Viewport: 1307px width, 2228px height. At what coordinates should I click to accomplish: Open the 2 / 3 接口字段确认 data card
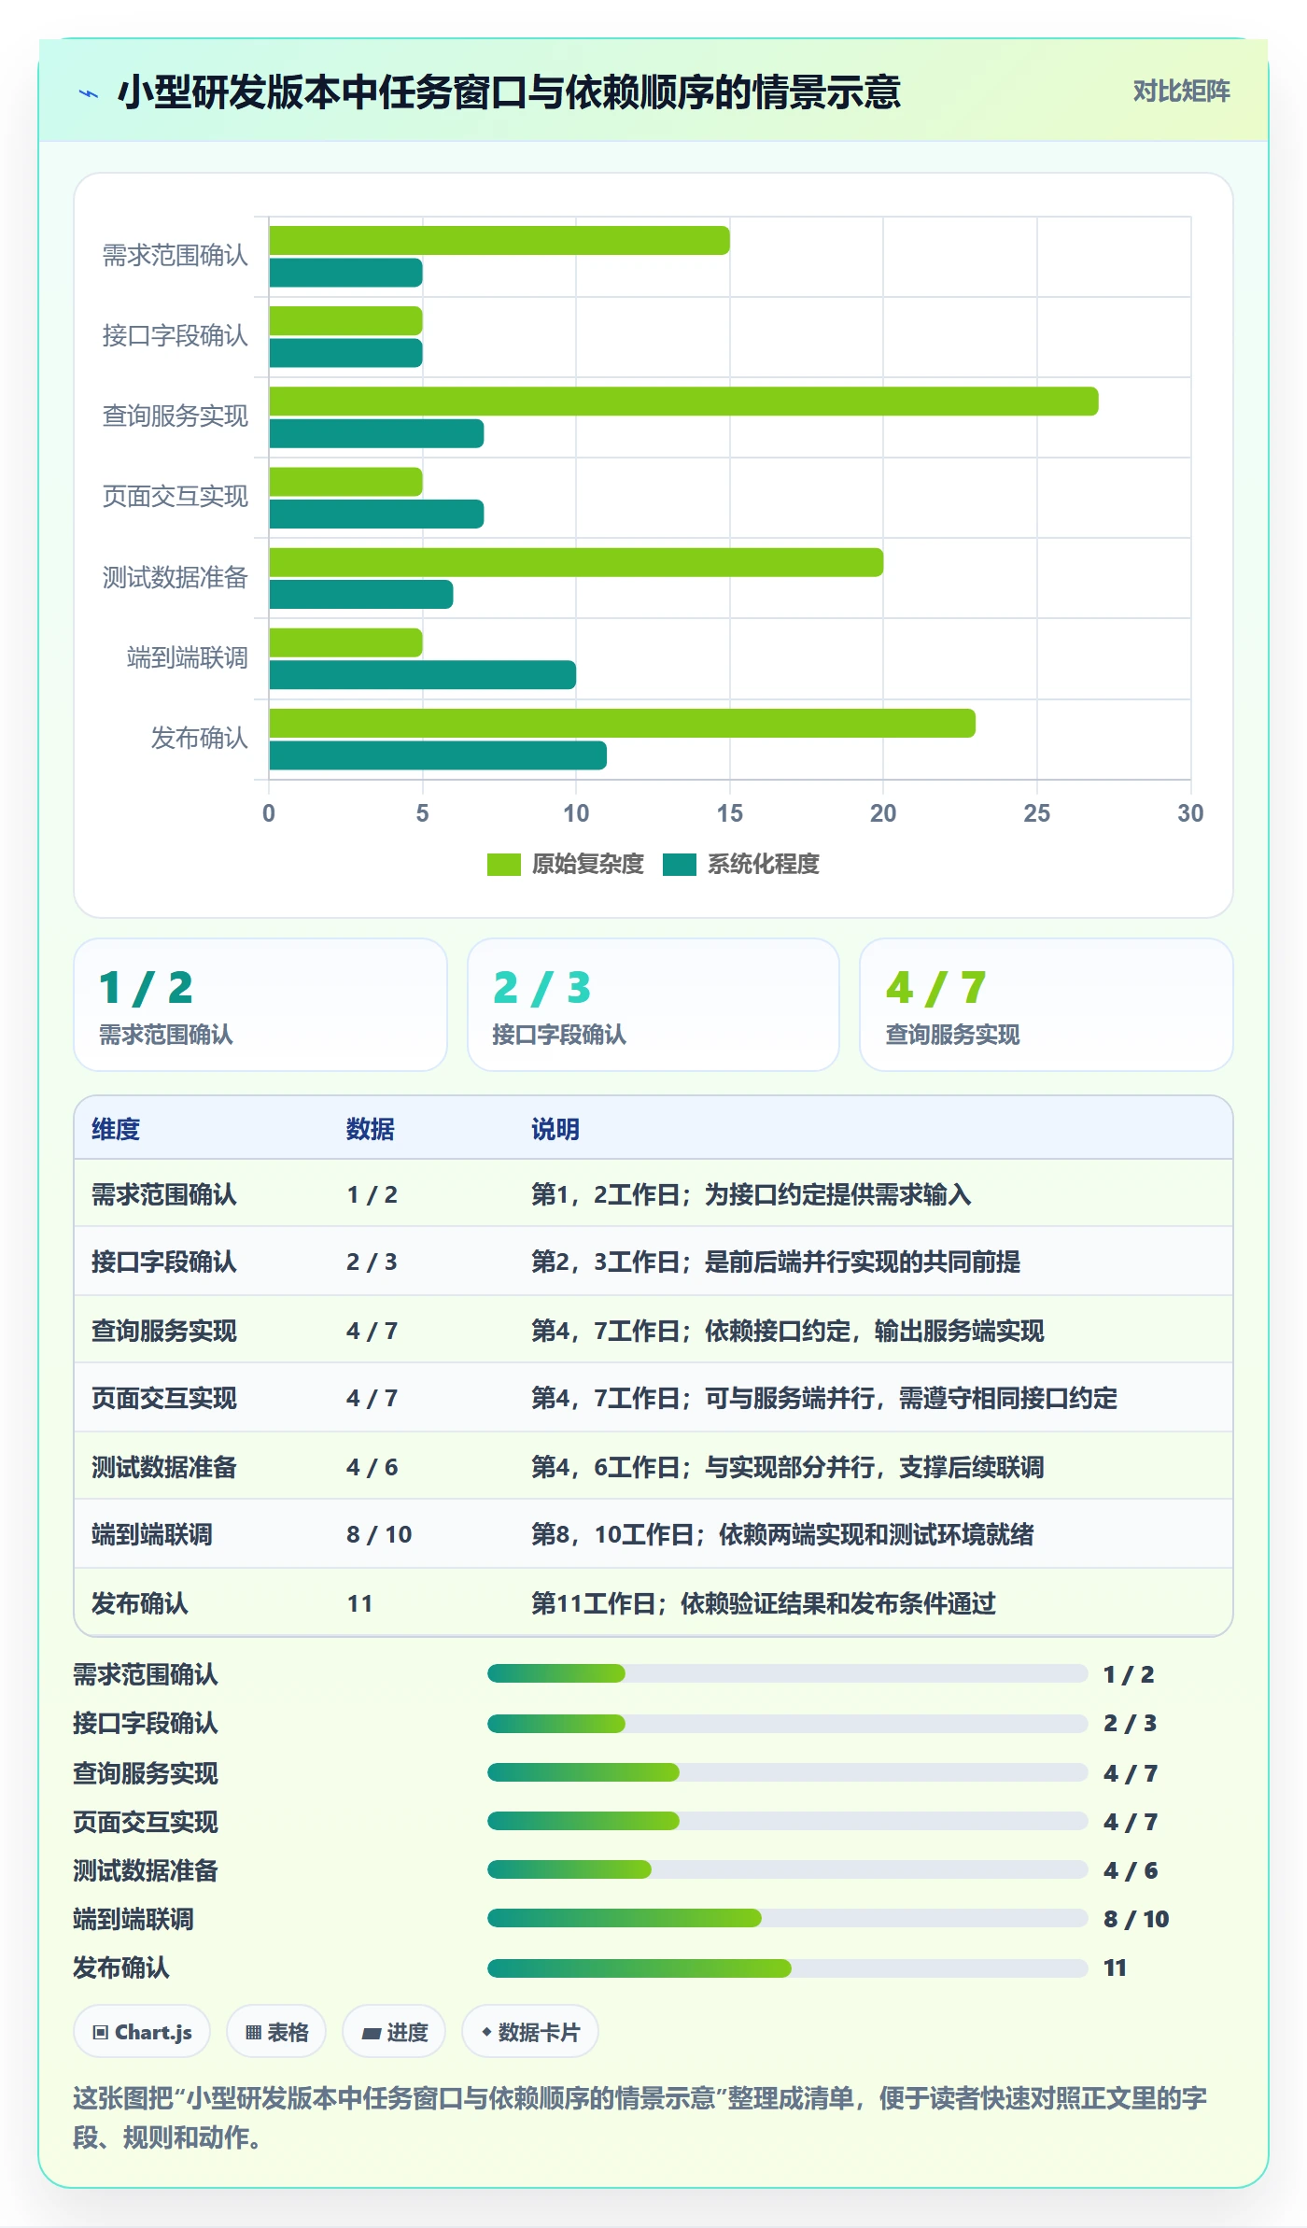click(653, 1005)
